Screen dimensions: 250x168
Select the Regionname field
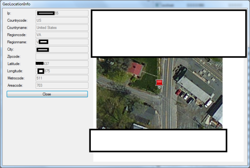62,42
